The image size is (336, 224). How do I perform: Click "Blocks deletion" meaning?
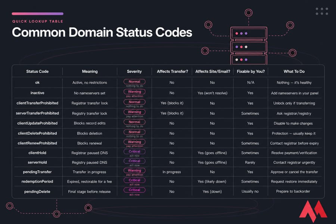90,133
